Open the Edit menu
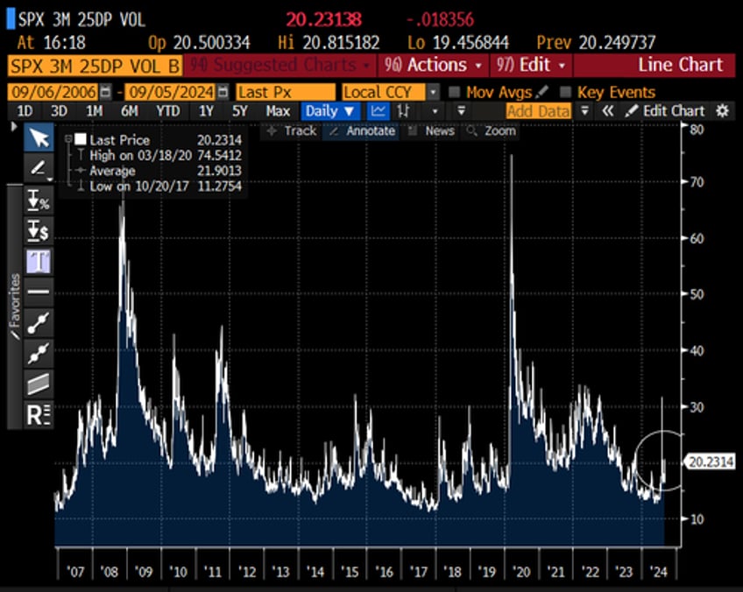The height and width of the screenshot is (592, 743). pos(531,66)
